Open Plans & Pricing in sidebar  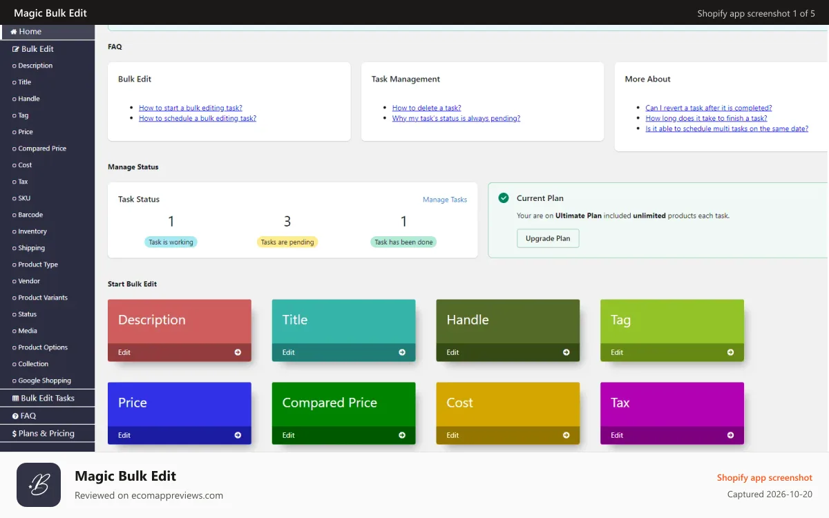(48, 434)
